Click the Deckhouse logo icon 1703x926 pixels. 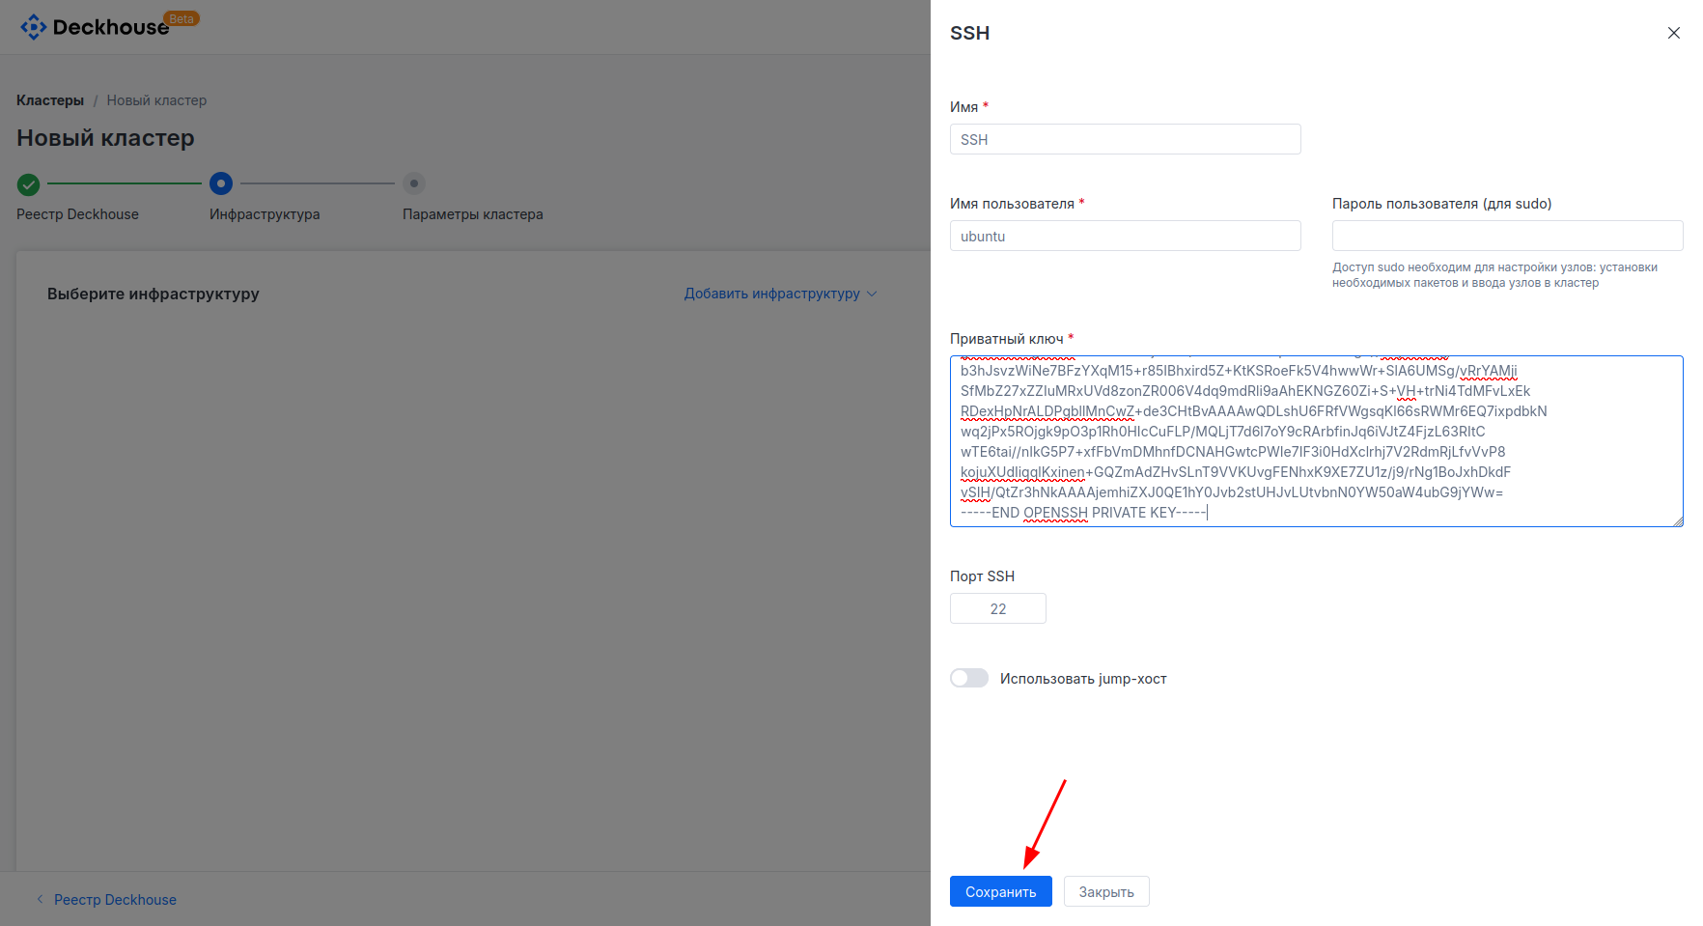(33, 26)
